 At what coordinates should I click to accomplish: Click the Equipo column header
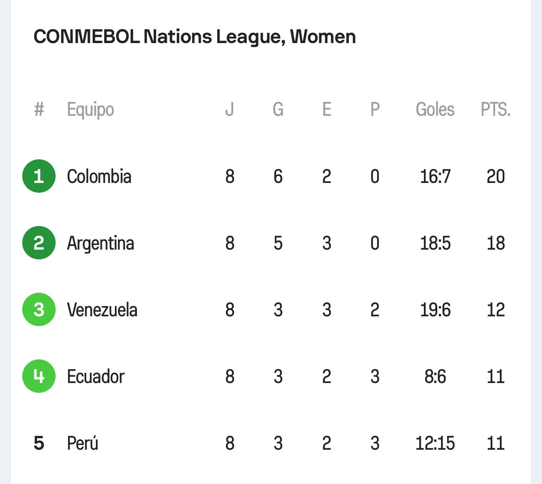coord(90,110)
